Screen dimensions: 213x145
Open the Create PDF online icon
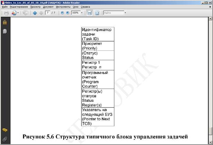click(14, 13)
